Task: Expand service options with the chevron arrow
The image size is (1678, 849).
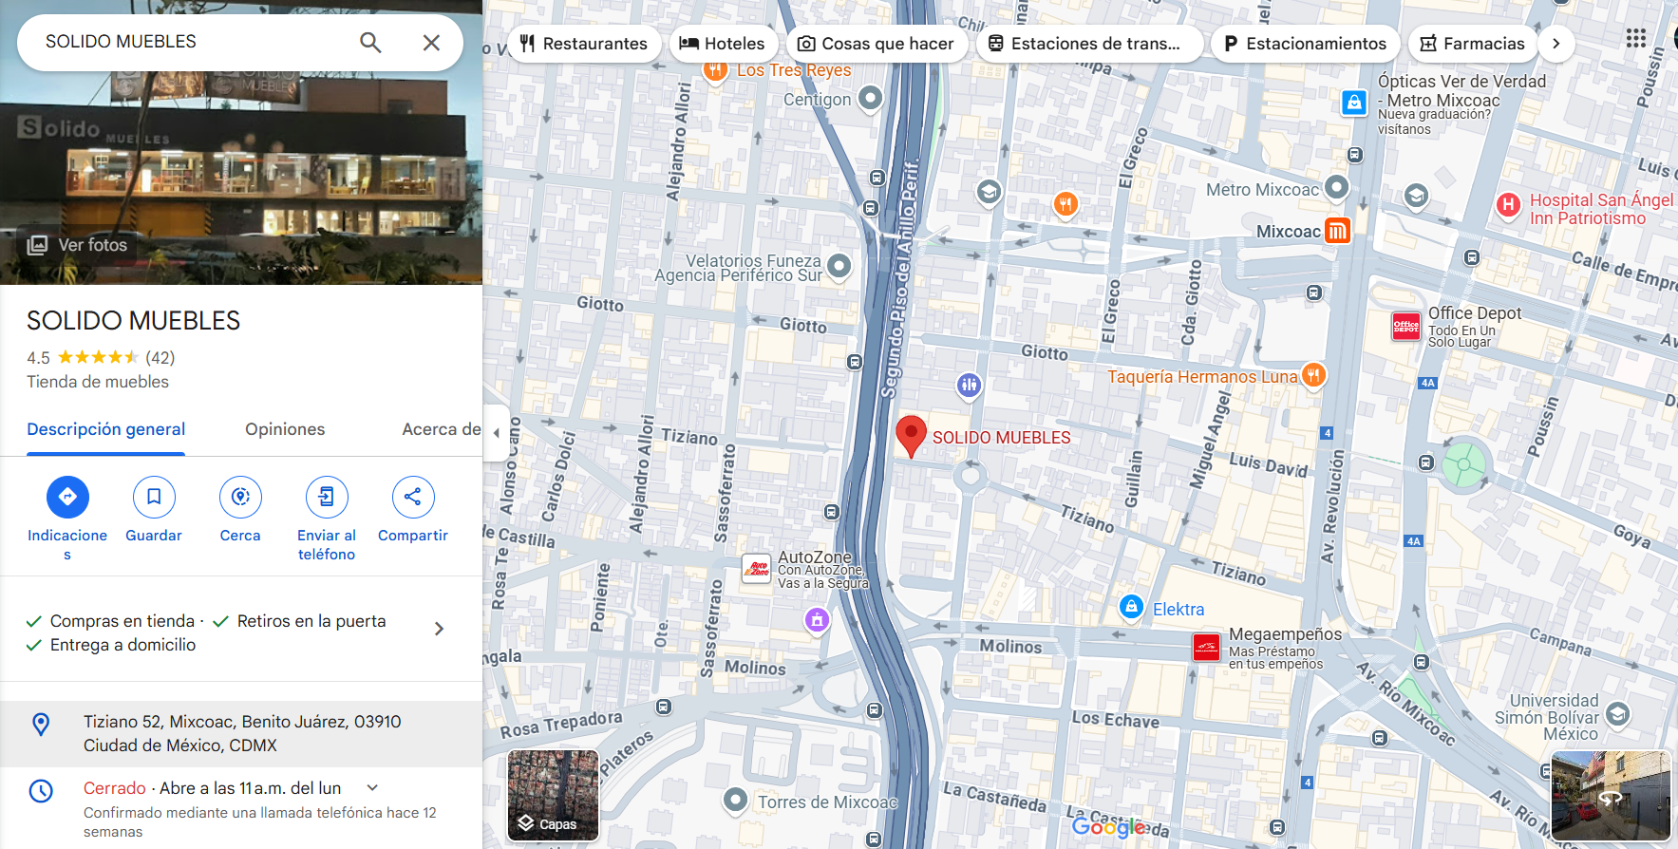Action: [439, 629]
